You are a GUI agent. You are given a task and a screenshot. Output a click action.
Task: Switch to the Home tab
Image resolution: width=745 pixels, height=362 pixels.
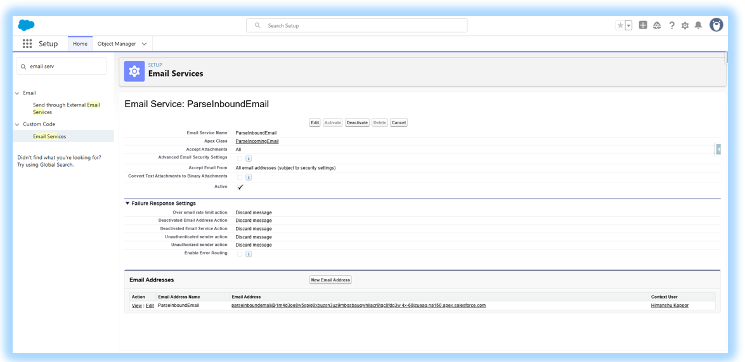80,44
